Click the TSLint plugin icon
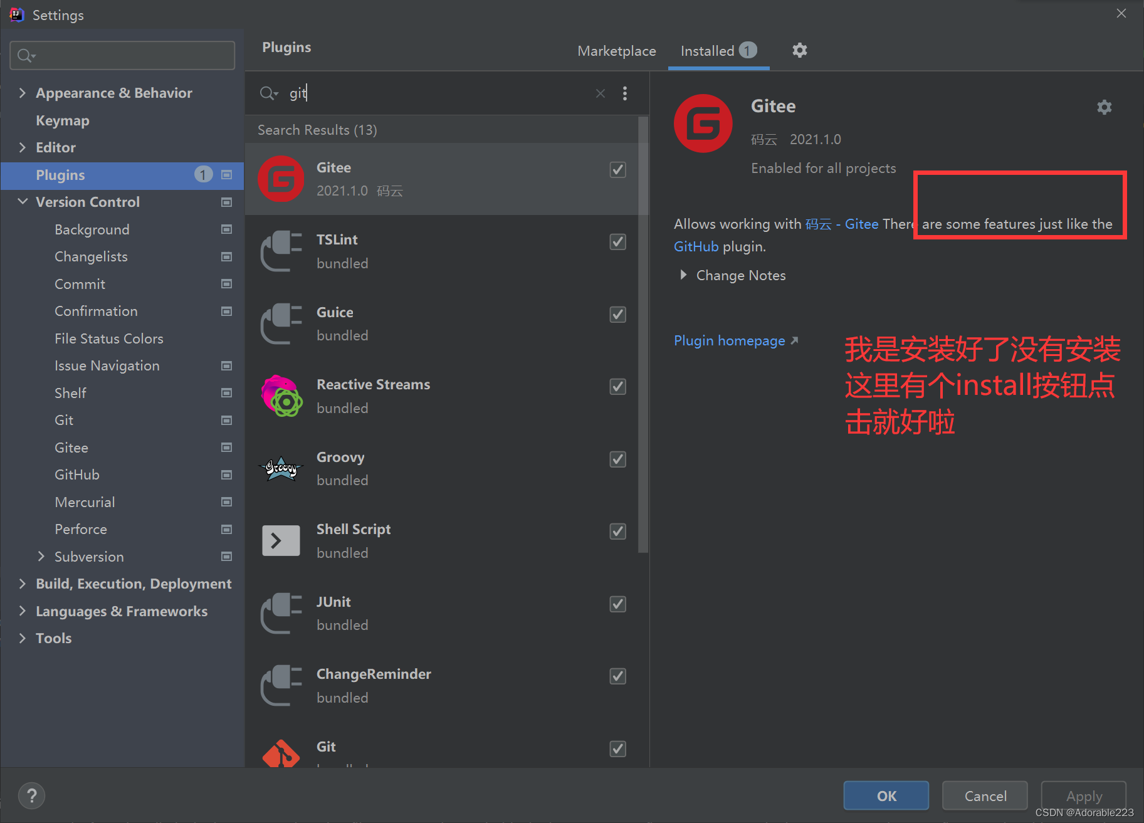Viewport: 1144px width, 823px height. (281, 251)
